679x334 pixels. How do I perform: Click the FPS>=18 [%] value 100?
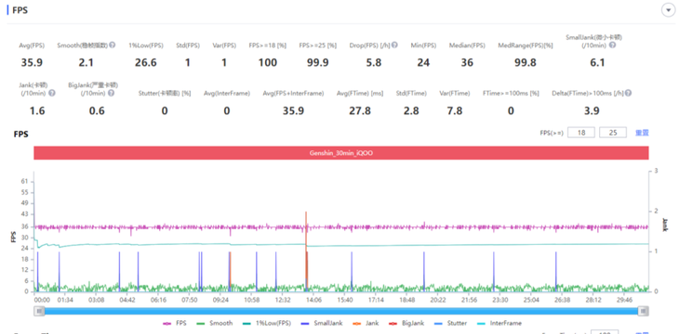point(268,63)
